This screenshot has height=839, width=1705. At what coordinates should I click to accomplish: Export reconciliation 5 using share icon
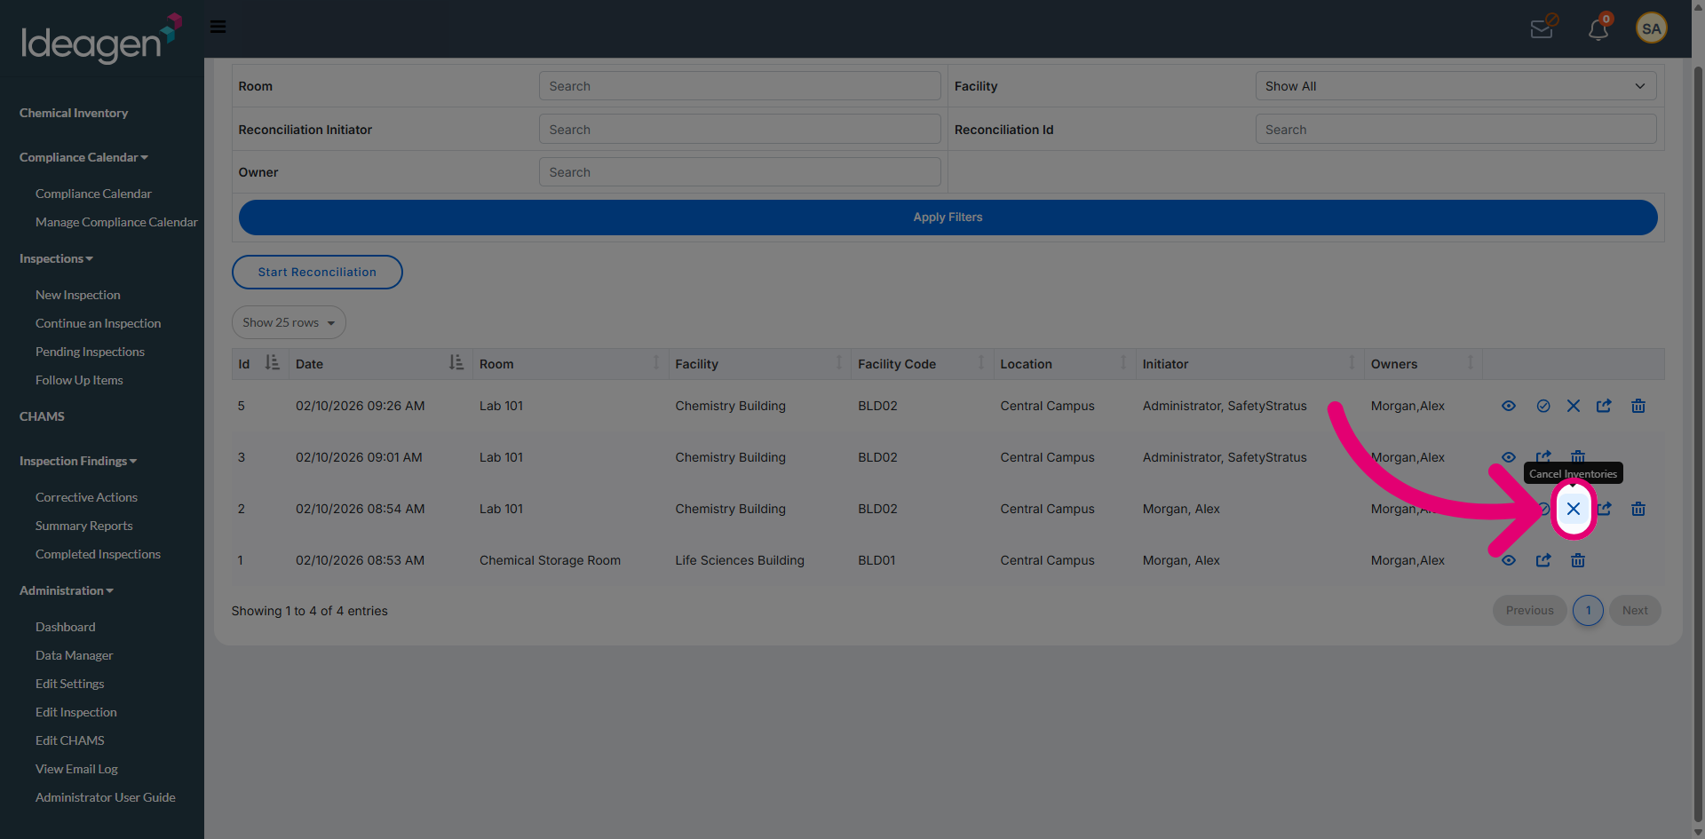(x=1604, y=406)
